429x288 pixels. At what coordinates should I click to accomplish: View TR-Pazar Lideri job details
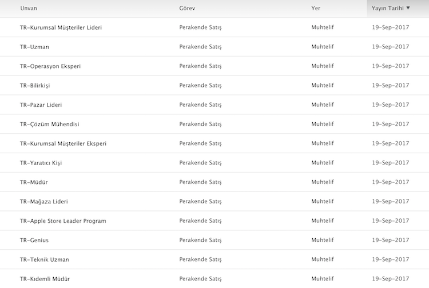point(41,105)
